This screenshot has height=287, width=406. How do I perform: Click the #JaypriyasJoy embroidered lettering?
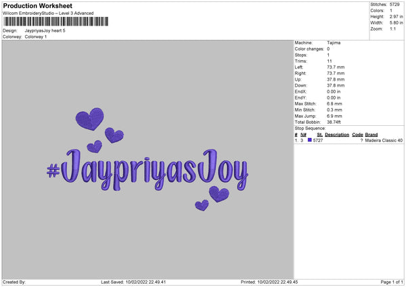tap(148, 170)
